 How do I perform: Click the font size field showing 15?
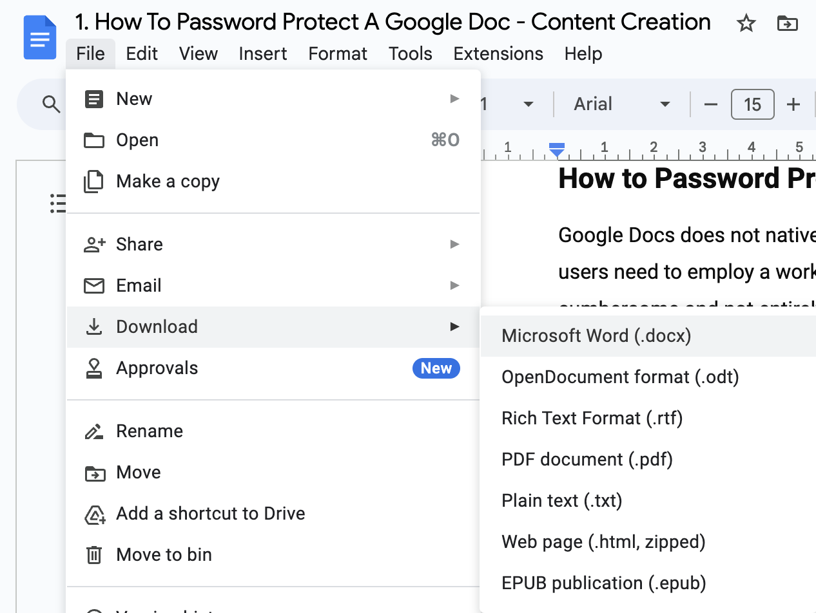click(x=752, y=104)
